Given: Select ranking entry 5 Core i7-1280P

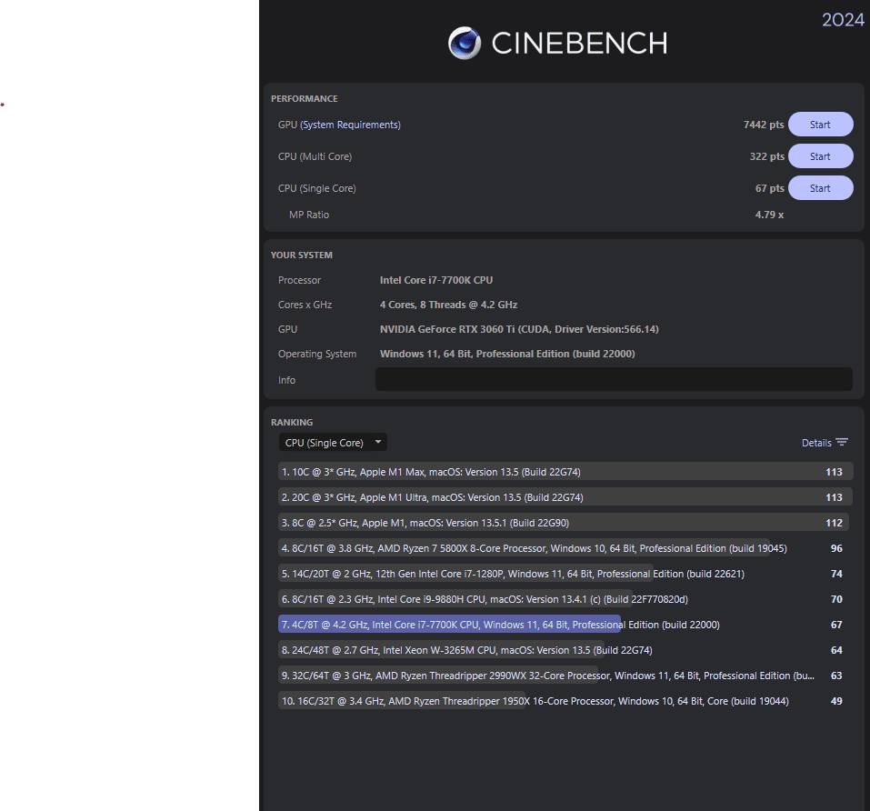Looking at the screenshot, I should click(565, 574).
